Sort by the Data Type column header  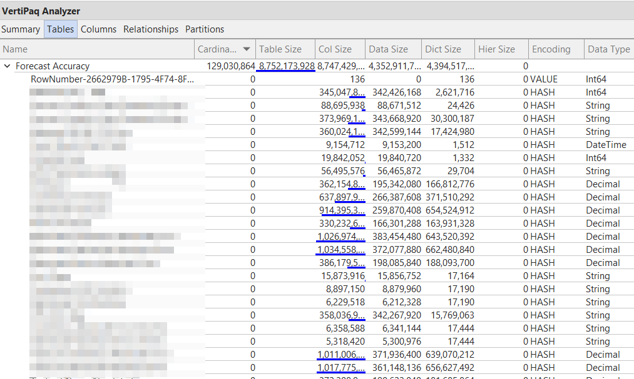608,49
